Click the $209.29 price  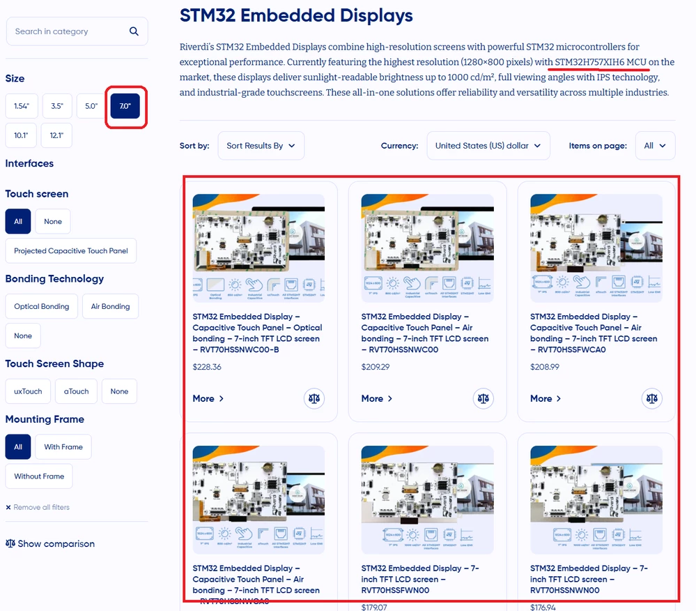376,367
